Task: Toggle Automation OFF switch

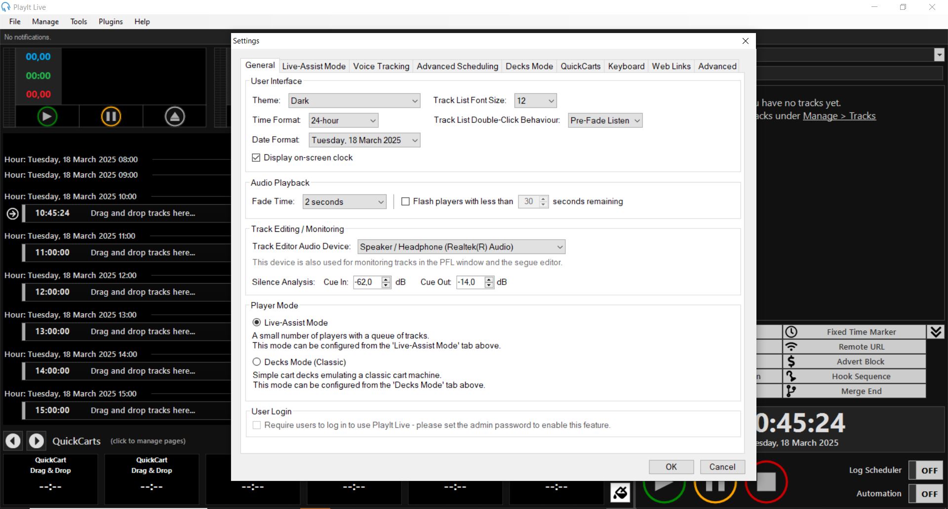Action: pos(926,493)
